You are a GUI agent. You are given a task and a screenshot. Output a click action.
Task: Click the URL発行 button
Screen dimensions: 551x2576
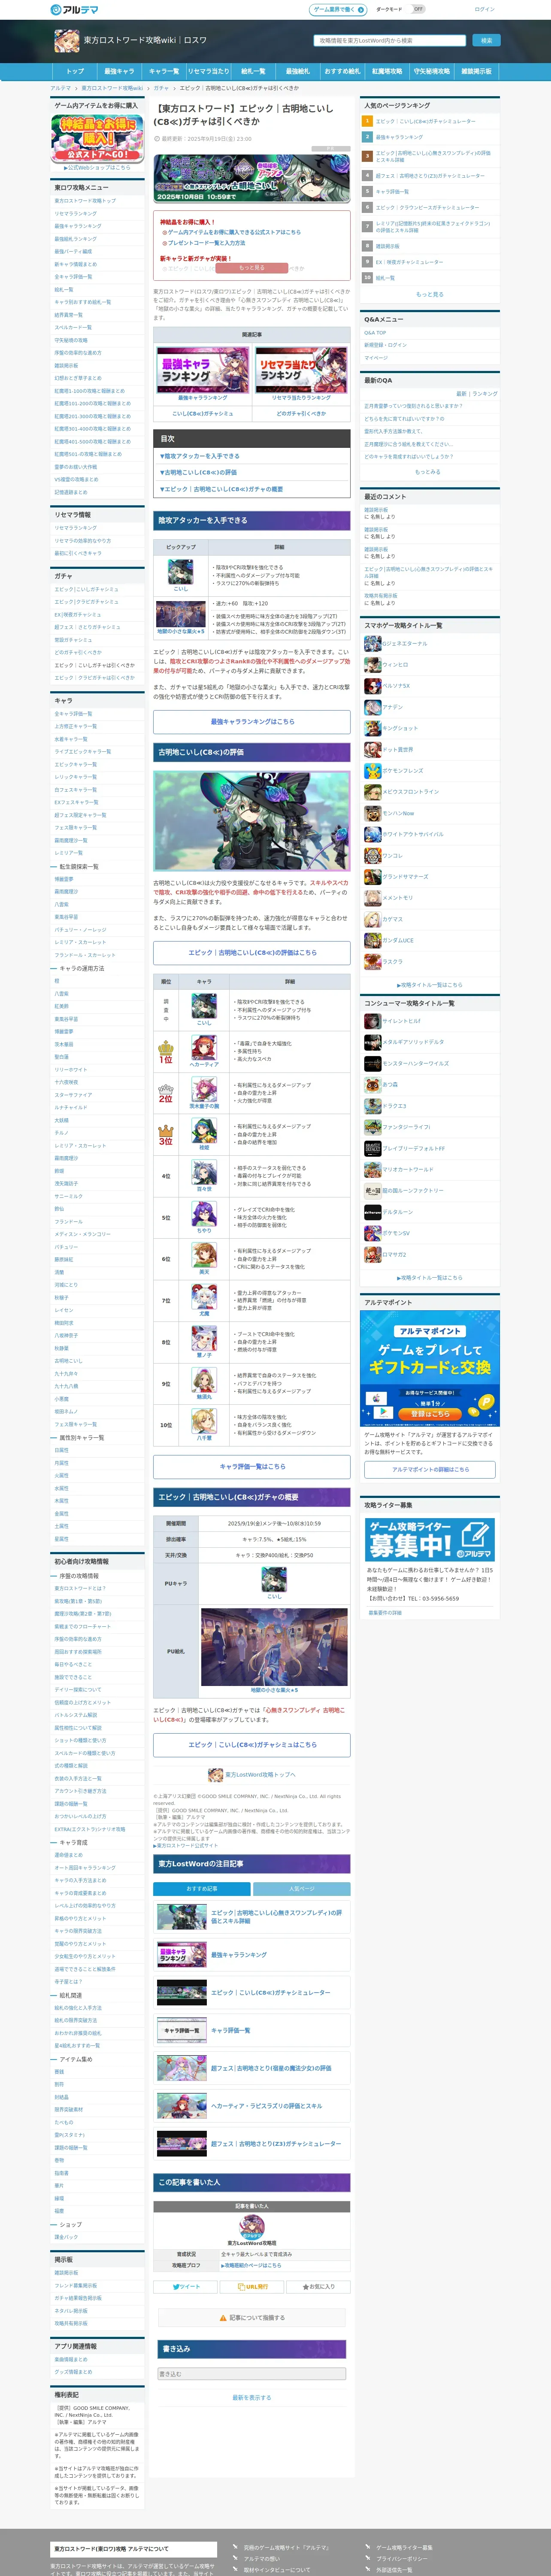(x=252, y=2286)
